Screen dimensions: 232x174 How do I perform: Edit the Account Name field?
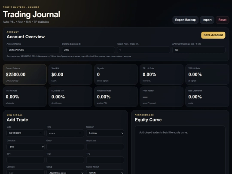[x=33, y=50]
